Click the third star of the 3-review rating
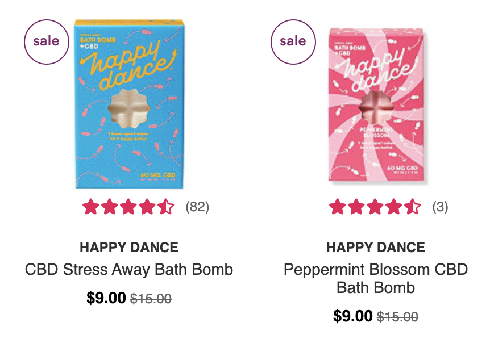The height and width of the screenshot is (343, 490). click(x=375, y=207)
